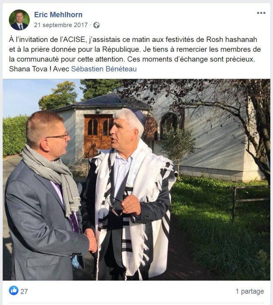Click the wooden synagogue door in photo
Viewport: 273px width, 305px height.
[98, 136]
